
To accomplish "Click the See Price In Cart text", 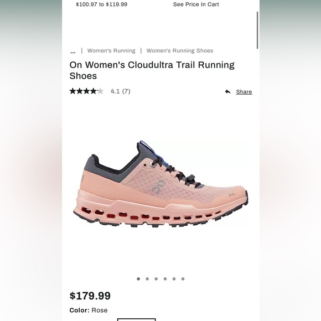I will [196, 4].
